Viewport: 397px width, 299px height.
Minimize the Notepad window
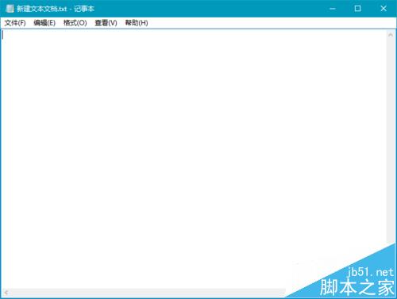pyautogui.click(x=333, y=9)
